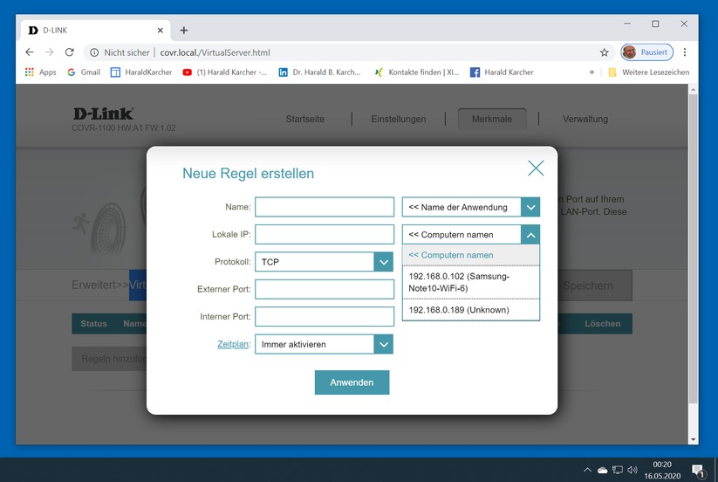Screen dimensions: 718x482
Task: Open the volume icon in system tray
Action: 633,470
